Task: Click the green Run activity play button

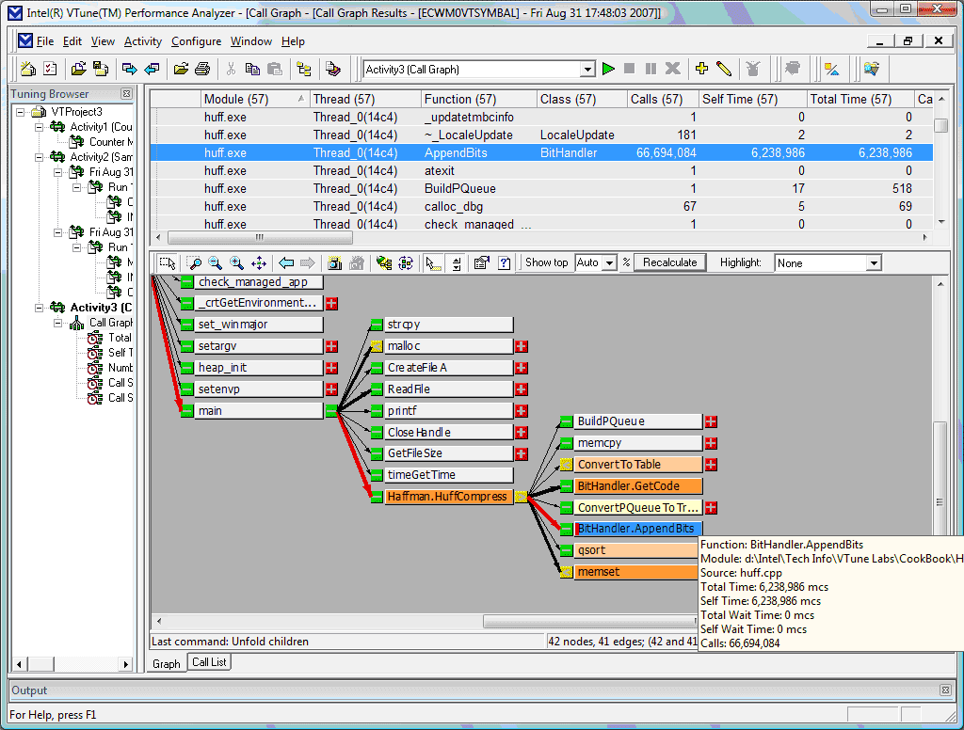Action: 609,69
